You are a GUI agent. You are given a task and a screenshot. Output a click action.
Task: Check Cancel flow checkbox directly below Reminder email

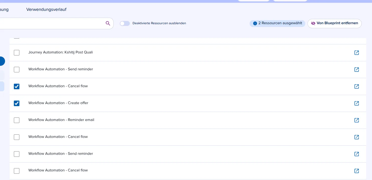click(17, 137)
